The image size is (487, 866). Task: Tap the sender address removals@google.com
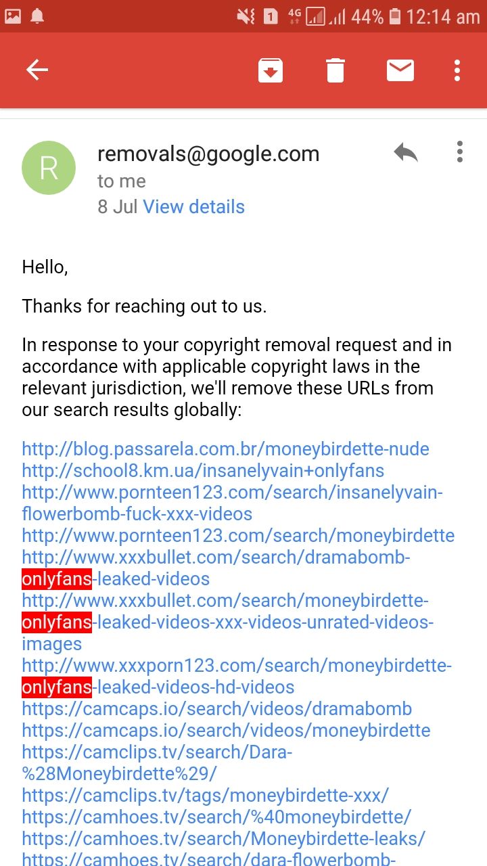(x=208, y=154)
